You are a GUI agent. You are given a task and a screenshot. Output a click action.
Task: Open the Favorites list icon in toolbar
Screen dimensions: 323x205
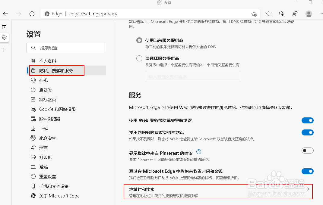pos(268,14)
